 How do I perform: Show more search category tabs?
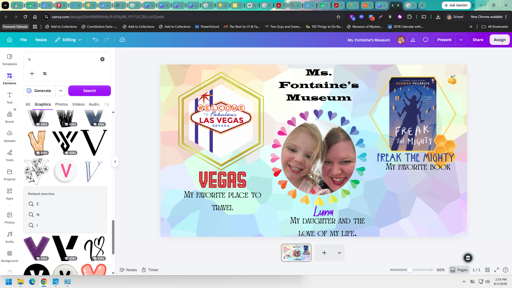tap(107, 105)
